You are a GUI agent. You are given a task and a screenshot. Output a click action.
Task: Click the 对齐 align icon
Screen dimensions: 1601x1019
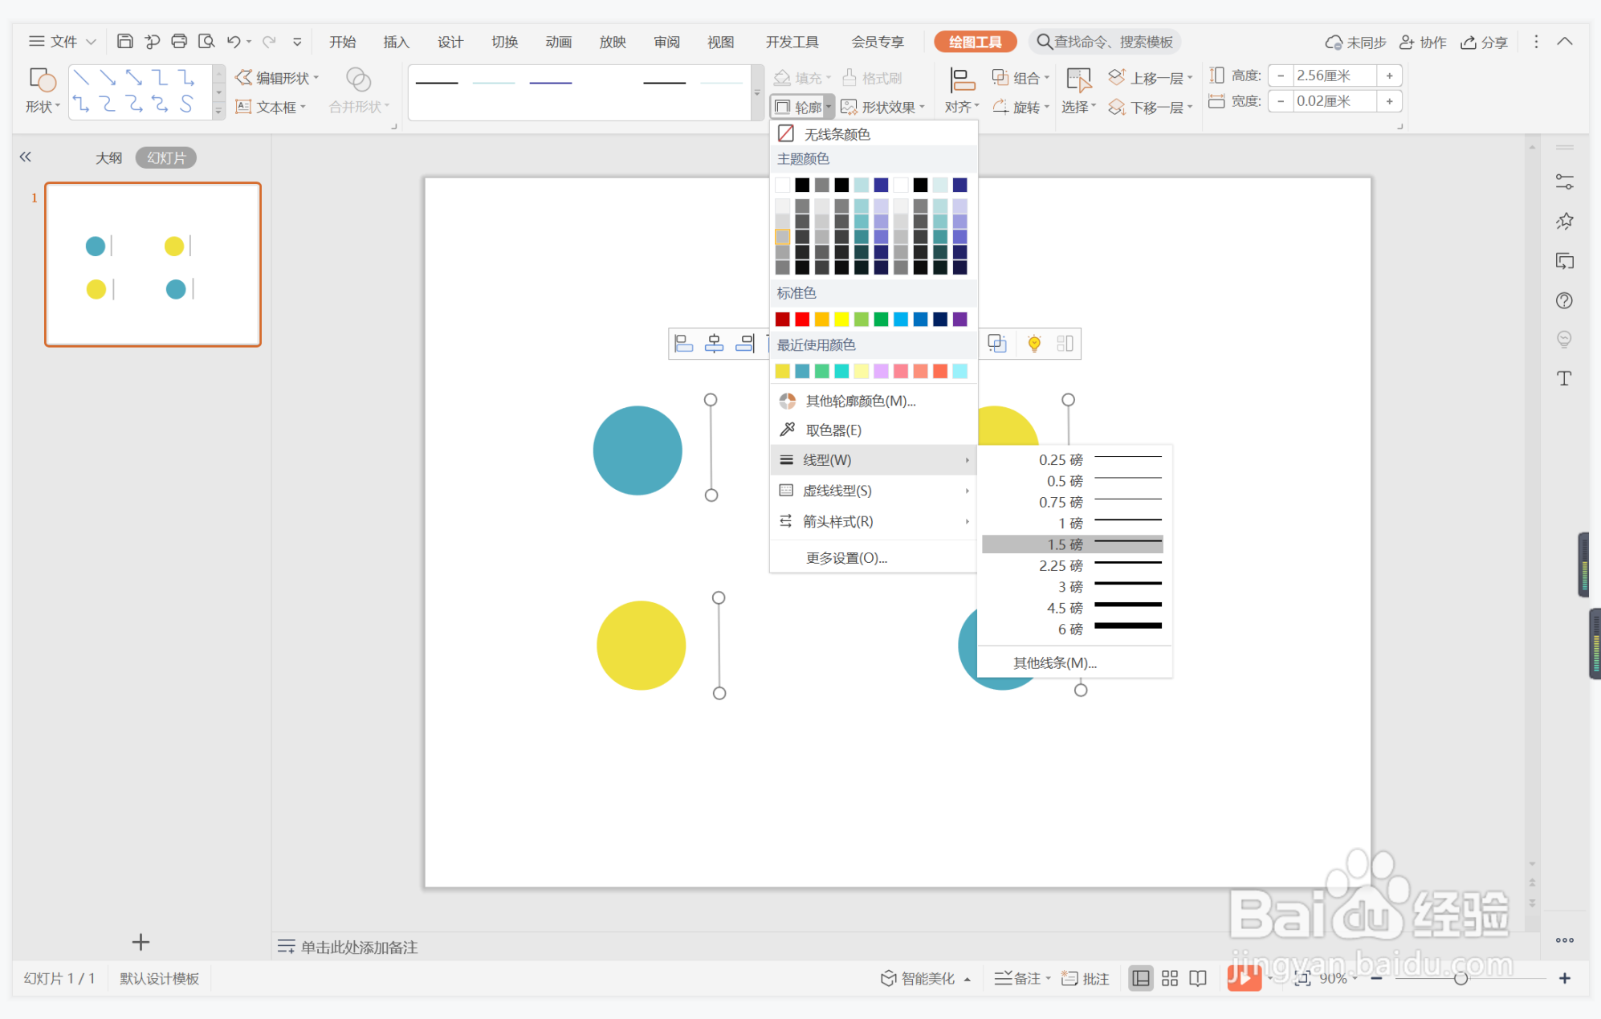[962, 79]
